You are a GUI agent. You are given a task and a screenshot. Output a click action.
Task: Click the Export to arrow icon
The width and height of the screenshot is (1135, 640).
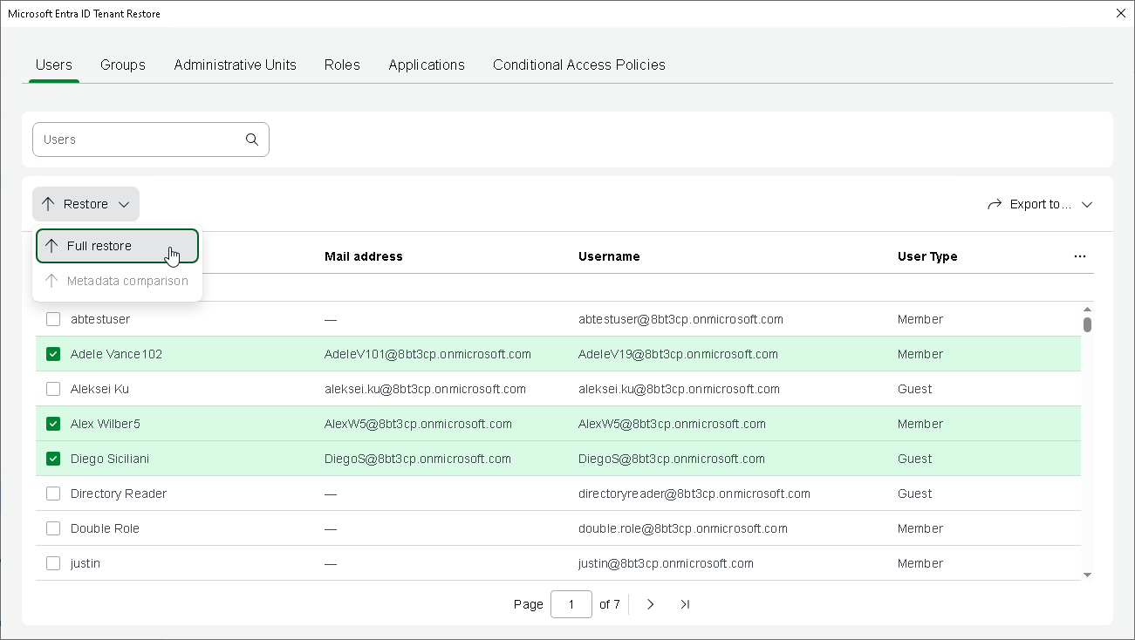coord(995,204)
